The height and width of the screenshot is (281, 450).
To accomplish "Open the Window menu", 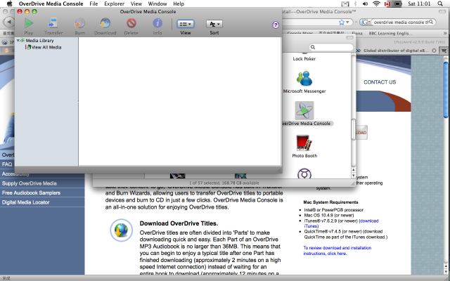I will coord(157,4).
